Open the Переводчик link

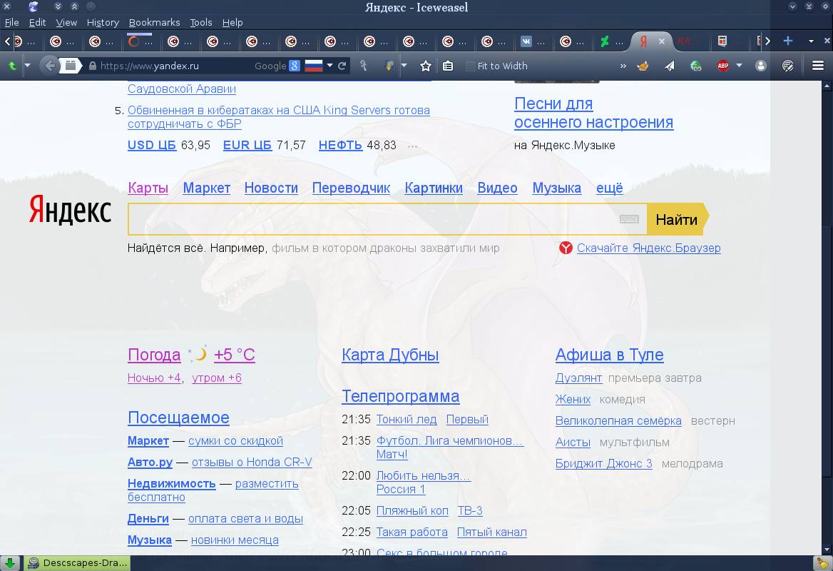pos(351,188)
